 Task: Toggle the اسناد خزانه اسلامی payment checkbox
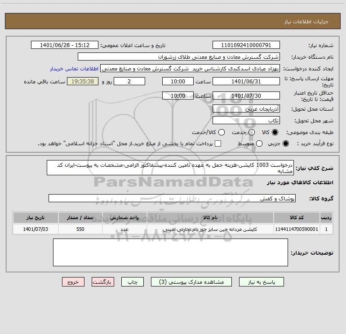pos(218,143)
